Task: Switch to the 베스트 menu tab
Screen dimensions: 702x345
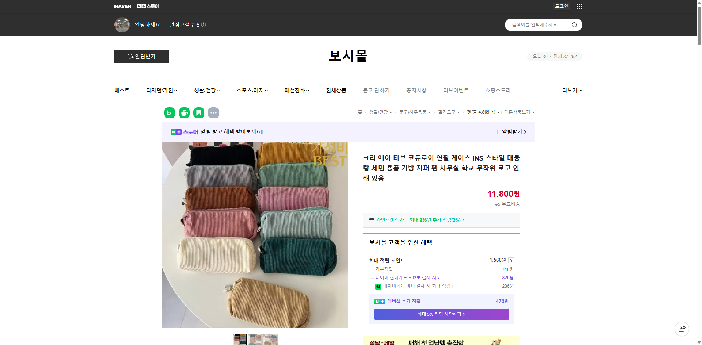Action: [x=121, y=90]
